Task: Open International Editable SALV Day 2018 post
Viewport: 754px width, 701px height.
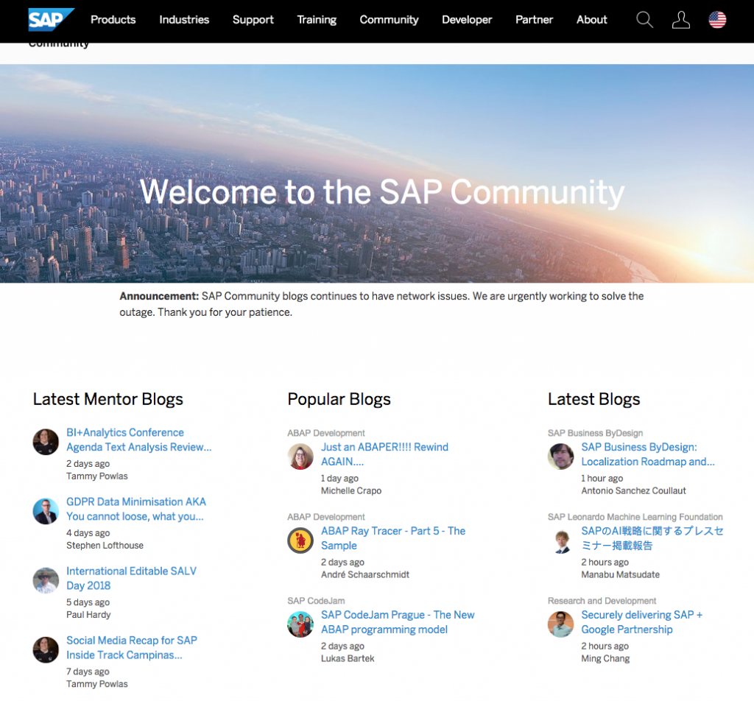Action: tap(131, 578)
